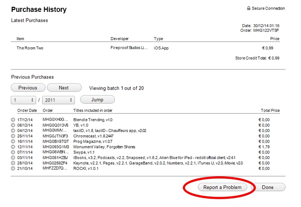Click order number MHG0BX5TGT
Viewport: 301px width, 207px height.
[56, 142]
